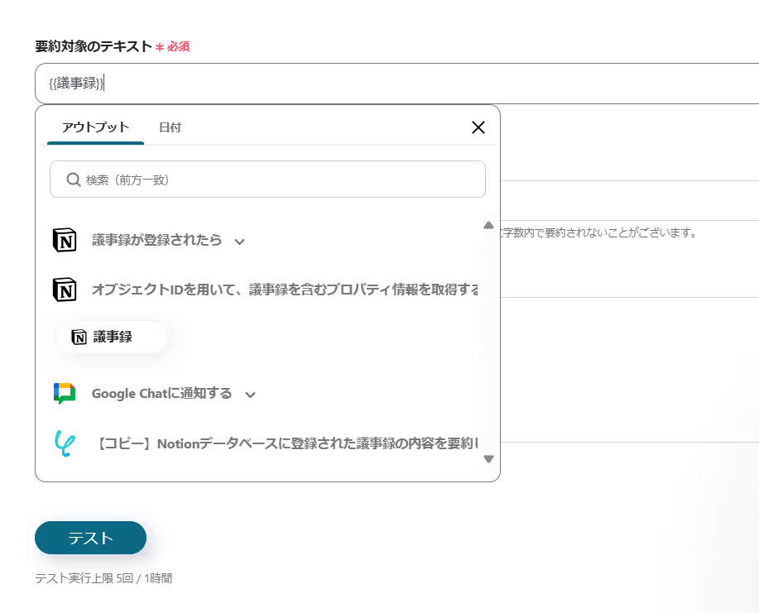Close the output picker panel
The height and width of the screenshot is (613, 759).
[x=478, y=127]
